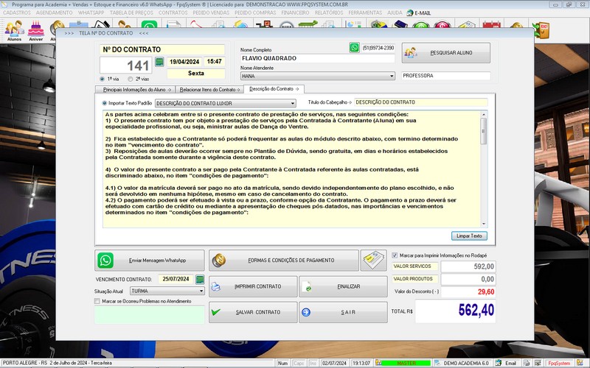The width and height of the screenshot is (590, 368).
Task: Open the RELATÓRIOS menu
Action: pyautogui.click(x=329, y=13)
